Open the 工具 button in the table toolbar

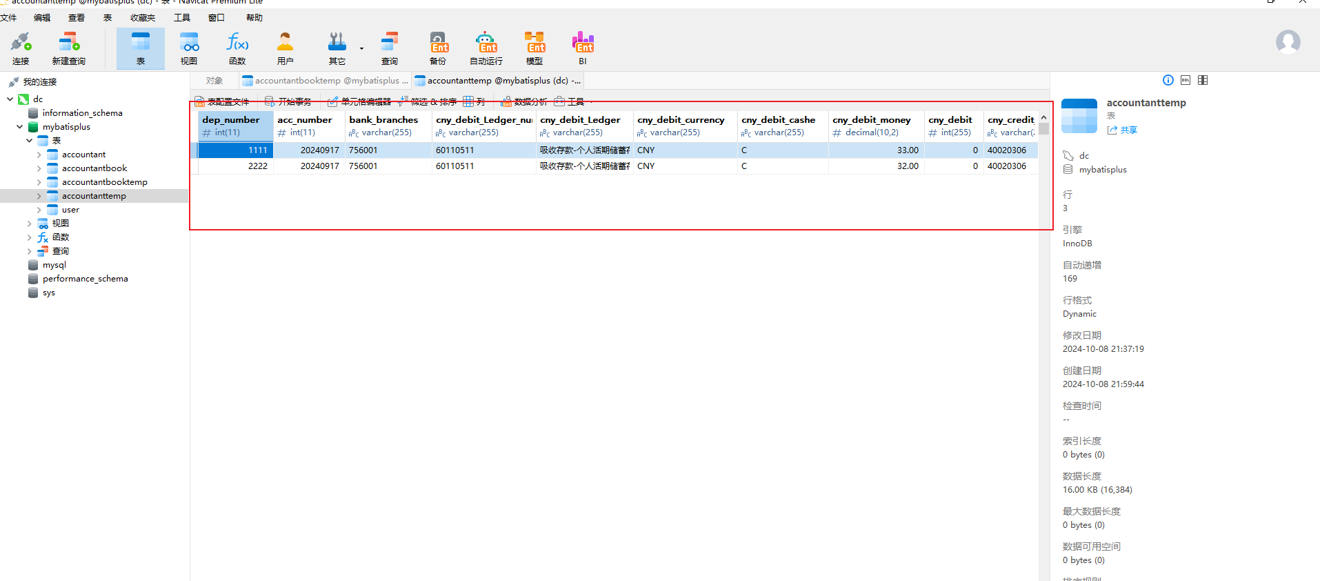point(569,101)
